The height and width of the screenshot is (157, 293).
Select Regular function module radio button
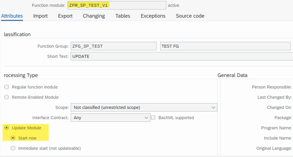click(7, 87)
